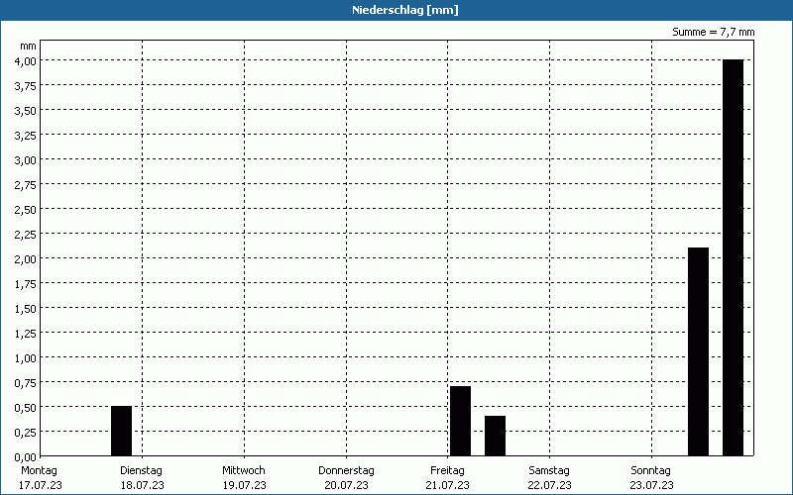Click the 'Niederschlag [mm]' chart title
793x495 pixels.
click(405, 10)
